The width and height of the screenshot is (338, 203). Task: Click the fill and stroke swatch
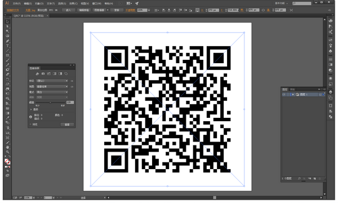7,161
